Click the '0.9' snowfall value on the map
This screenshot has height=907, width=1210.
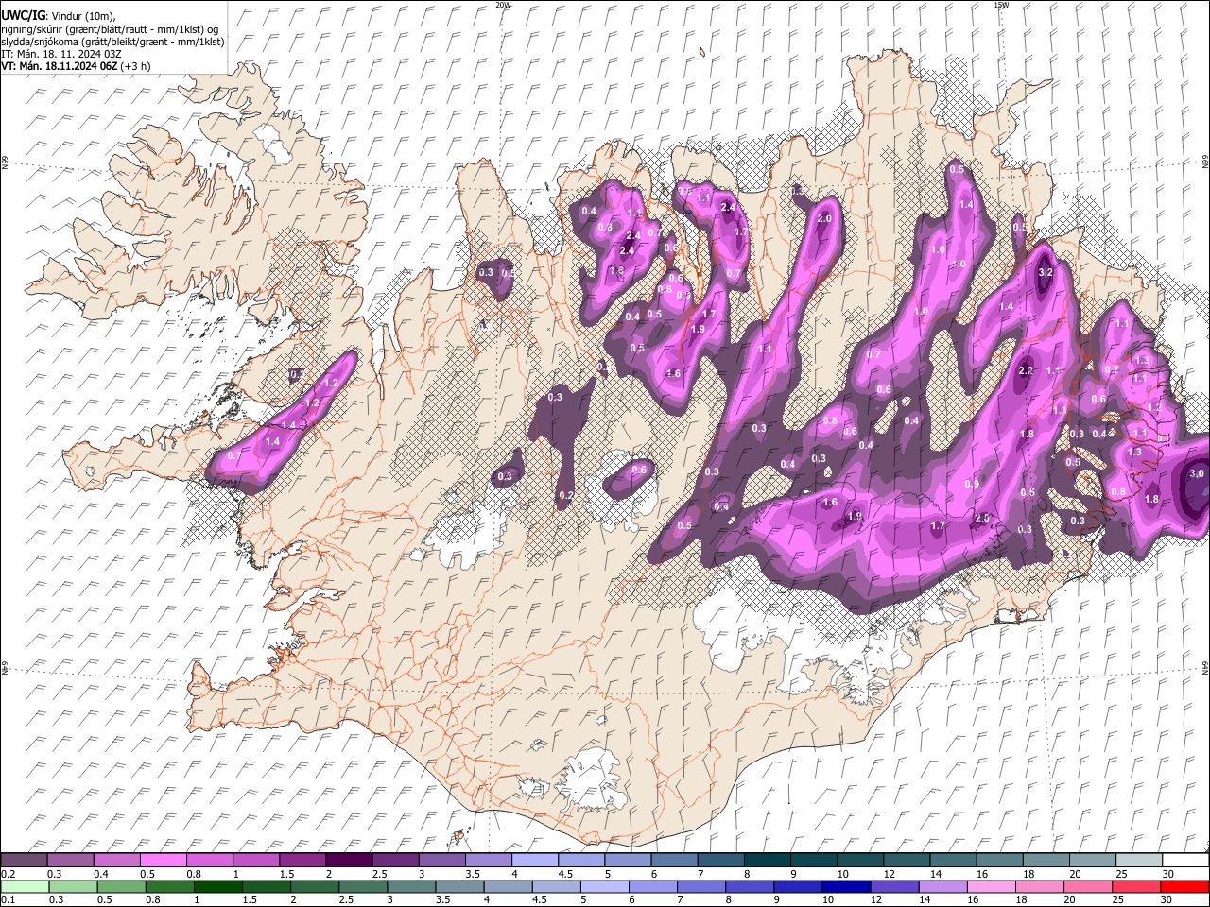972,484
